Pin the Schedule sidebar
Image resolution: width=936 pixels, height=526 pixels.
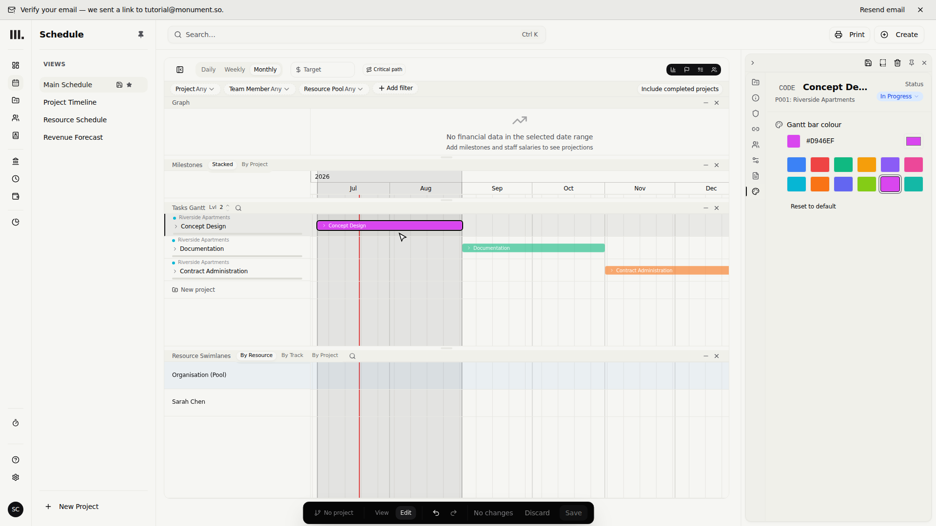point(141,35)
